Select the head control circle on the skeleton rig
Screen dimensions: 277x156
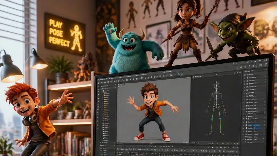tap(216, 86)
